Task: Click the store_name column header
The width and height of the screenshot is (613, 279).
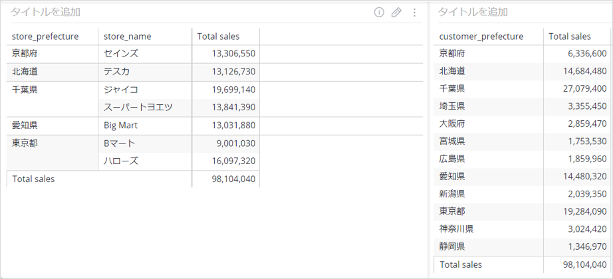Action: pos(128,37)
